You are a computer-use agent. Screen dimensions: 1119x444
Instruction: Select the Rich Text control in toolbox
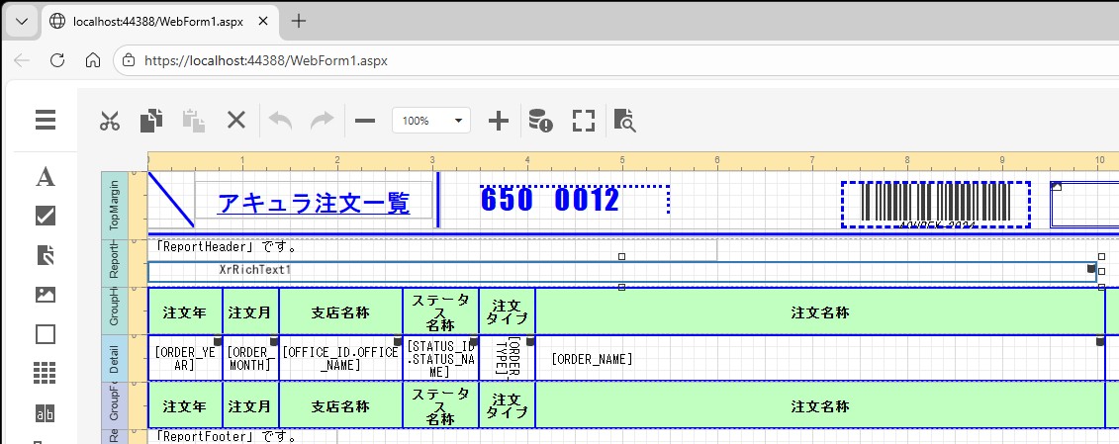46,255
